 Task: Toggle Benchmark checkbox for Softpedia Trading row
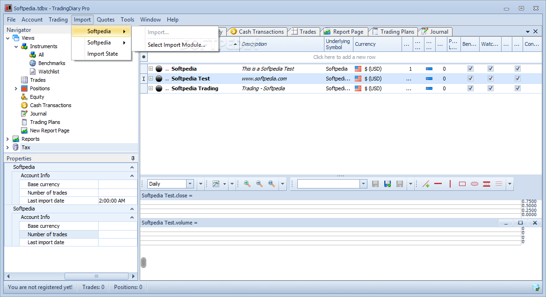[470, 88]
